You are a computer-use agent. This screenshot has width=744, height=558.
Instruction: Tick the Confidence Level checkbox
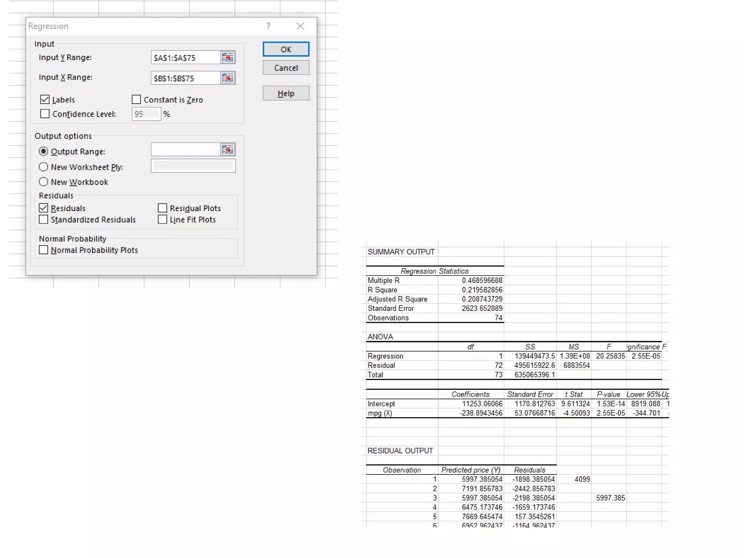(x=45, y=114)
